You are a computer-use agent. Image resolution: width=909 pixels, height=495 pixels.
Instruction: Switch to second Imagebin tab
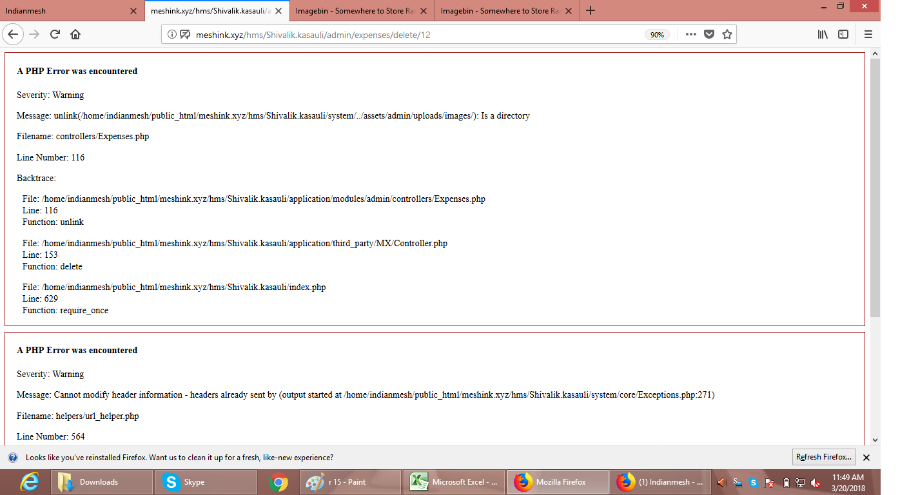click(507, 11)
